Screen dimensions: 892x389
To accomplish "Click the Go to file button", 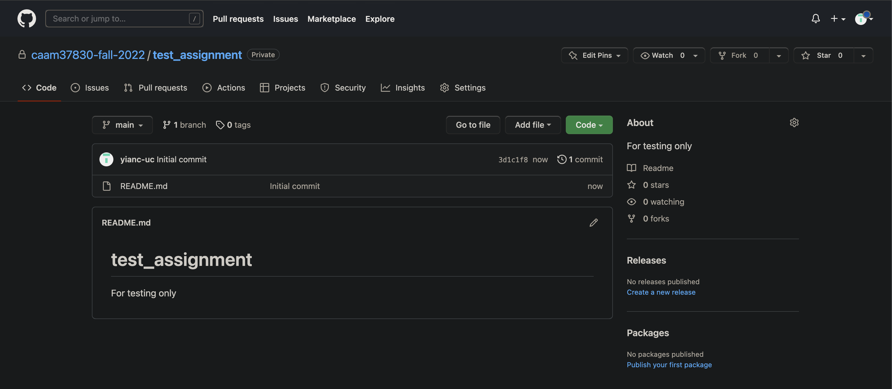I will (473, 125).
